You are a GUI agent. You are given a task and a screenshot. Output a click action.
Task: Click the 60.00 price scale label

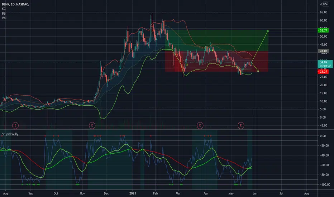(323, 20)
